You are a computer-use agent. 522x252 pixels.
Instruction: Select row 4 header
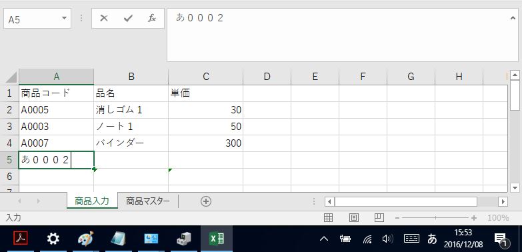9,143
